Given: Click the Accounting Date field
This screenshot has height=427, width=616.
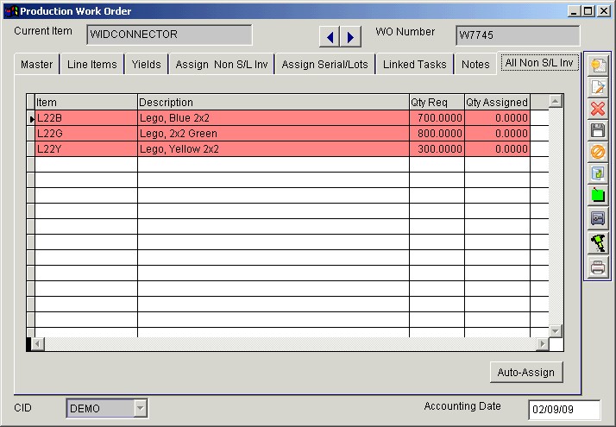Looking at the screenshot, I should pos(563,409).
